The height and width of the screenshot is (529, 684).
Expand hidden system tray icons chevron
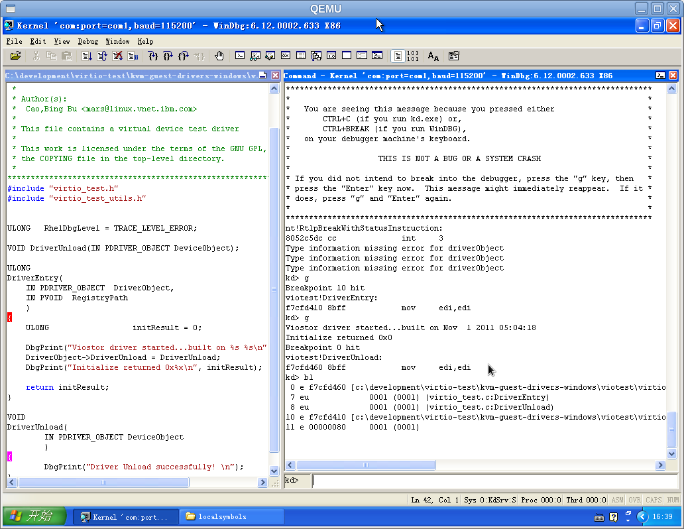click(x=642, y=517)
